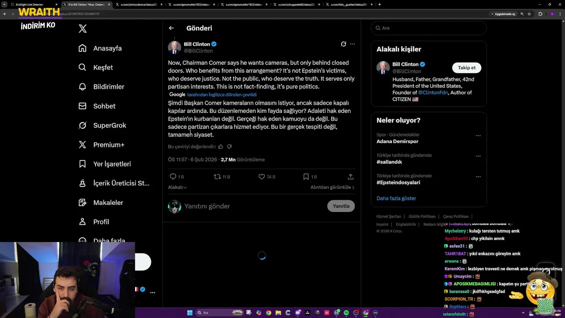
Task: Reply to the post (1B comments)
Action: 177,177
